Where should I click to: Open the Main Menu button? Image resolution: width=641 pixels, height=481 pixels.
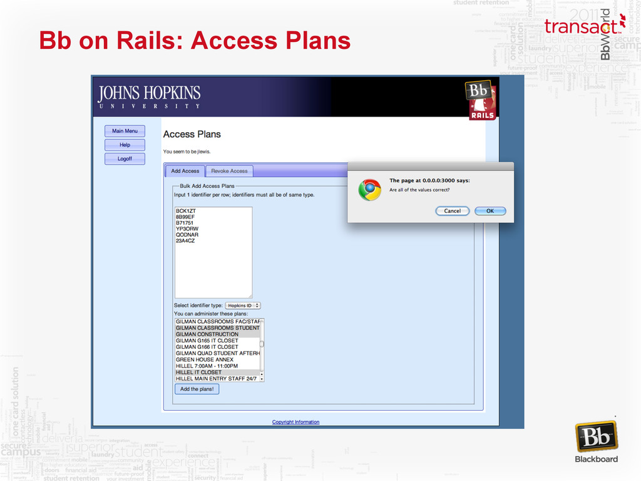click(x=125, y=131)
